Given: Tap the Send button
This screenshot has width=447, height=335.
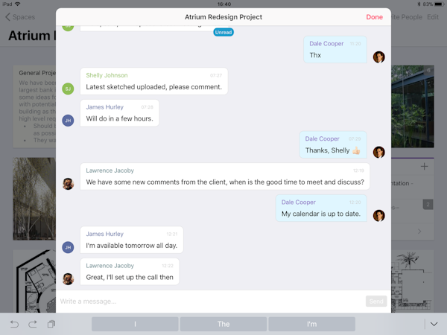Looking at the screenshot, I should point(376,301).
